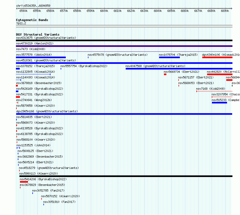Open nsv6138528 (ByrskaBishop2022) label
The width and height of the screenshot is (240, 215).
click(x=40, y=128)
